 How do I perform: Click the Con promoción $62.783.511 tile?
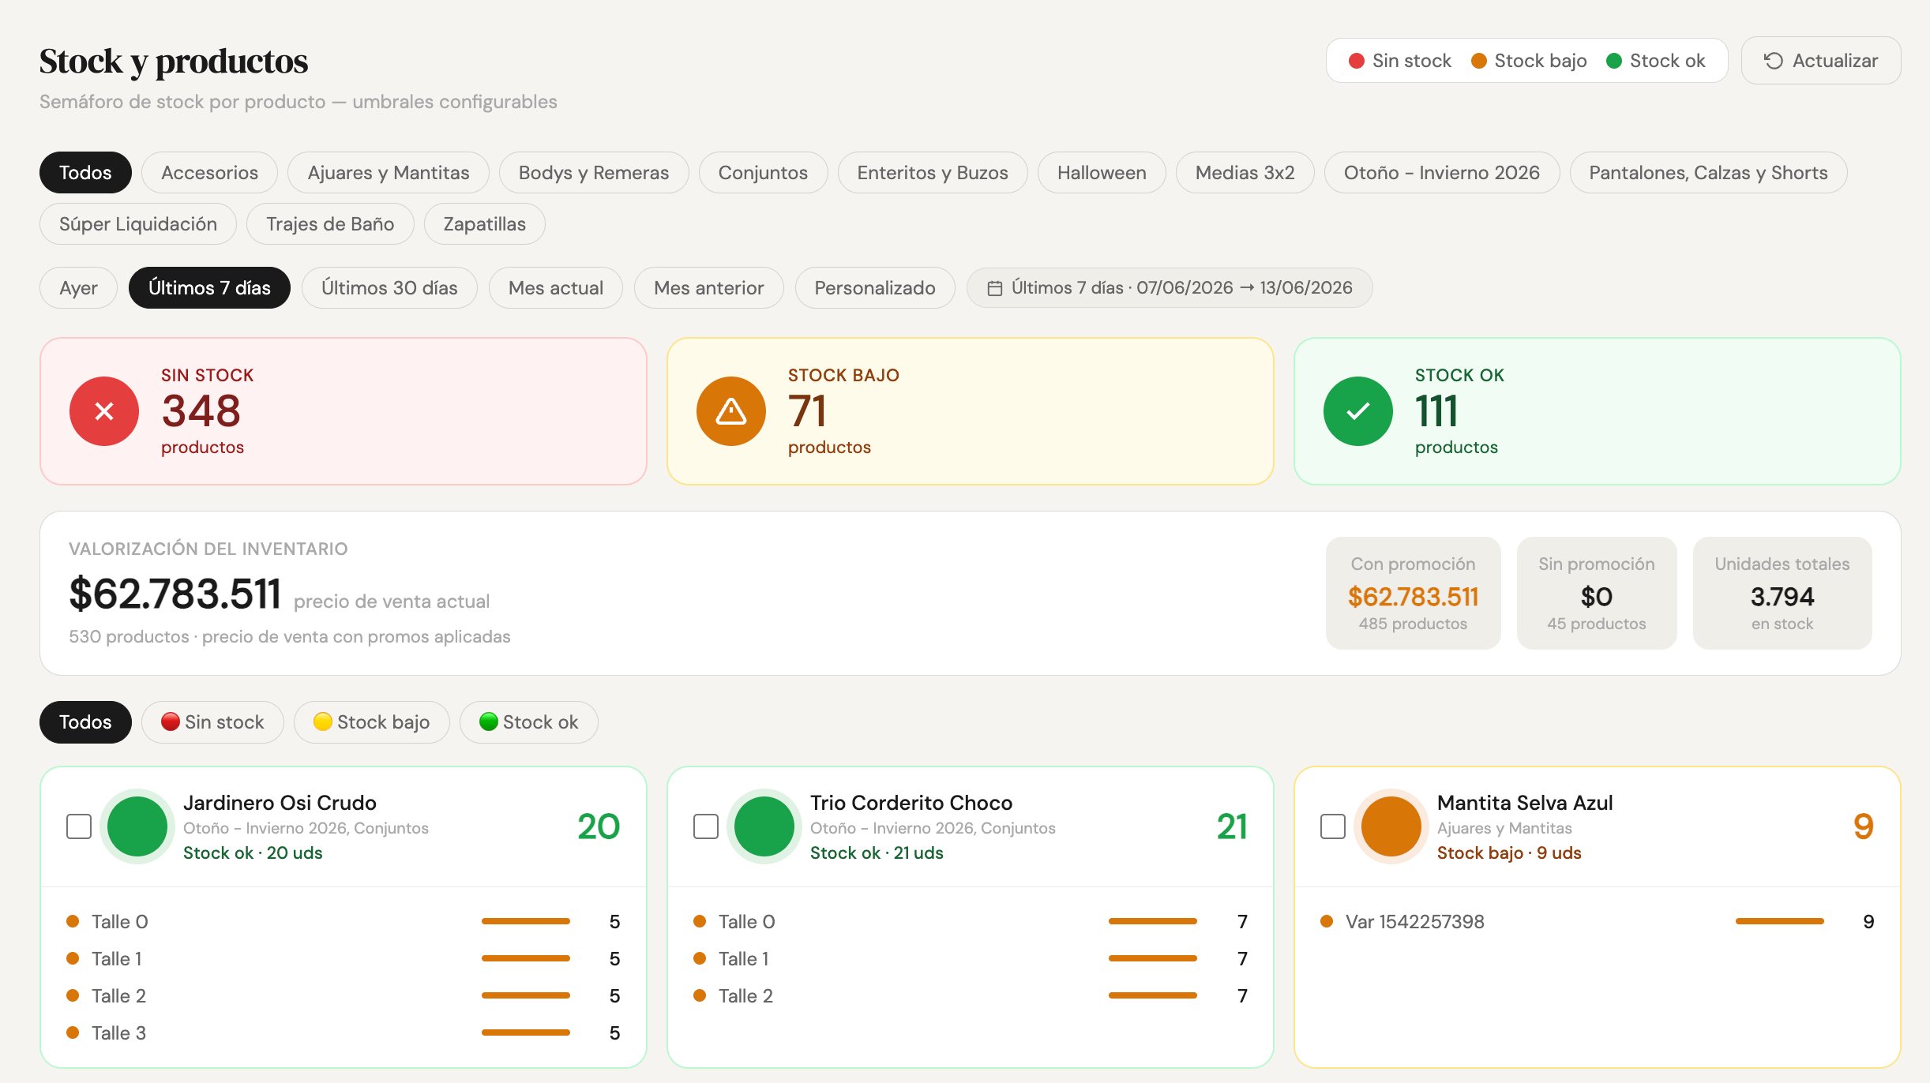click(x=1414, y=594)
